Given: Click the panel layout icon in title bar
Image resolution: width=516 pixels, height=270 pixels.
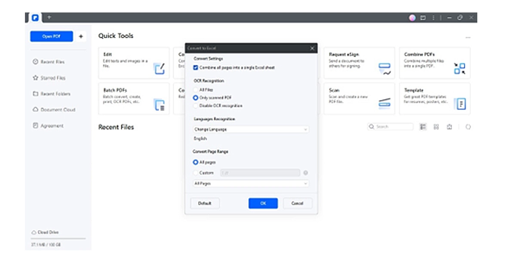Looking at the screenshot, I should coord(423,18).
